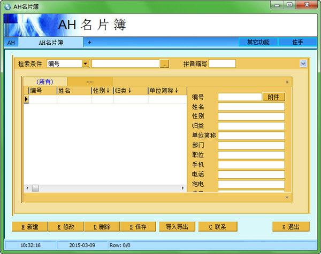Click the 职位 detail input field
The image size is (321, 254).
(x=251, y=155)
